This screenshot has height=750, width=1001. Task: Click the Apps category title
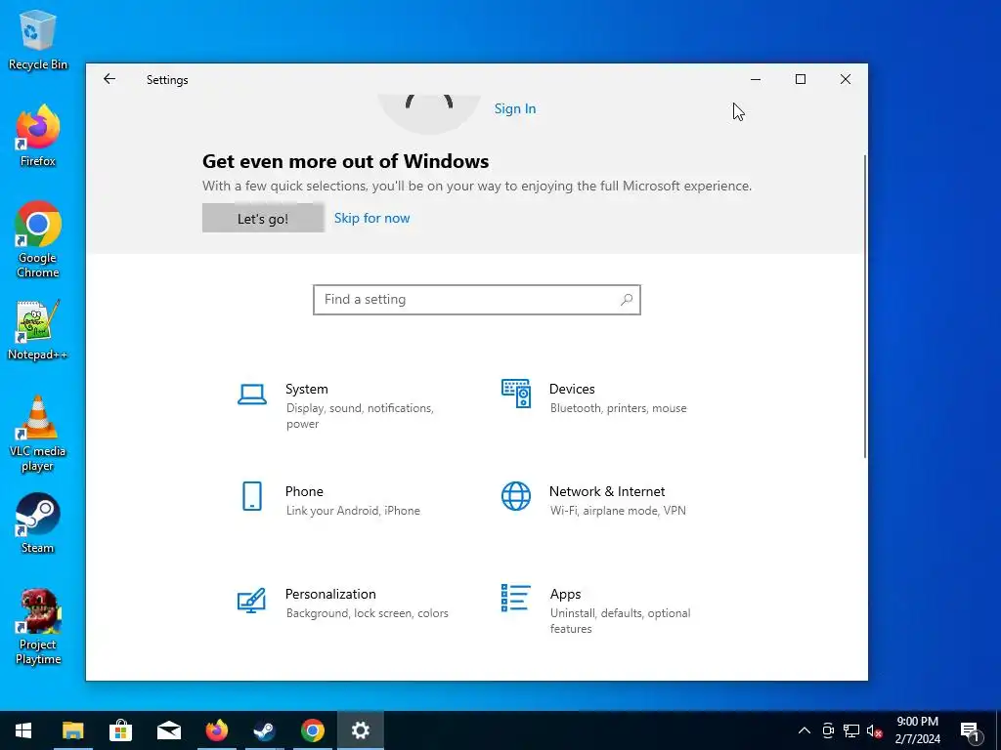(566, 595)
